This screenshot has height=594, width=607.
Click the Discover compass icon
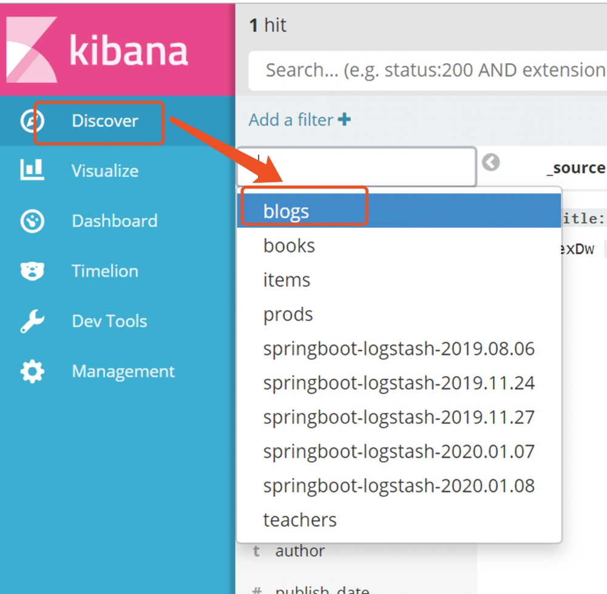pos(32,121)
